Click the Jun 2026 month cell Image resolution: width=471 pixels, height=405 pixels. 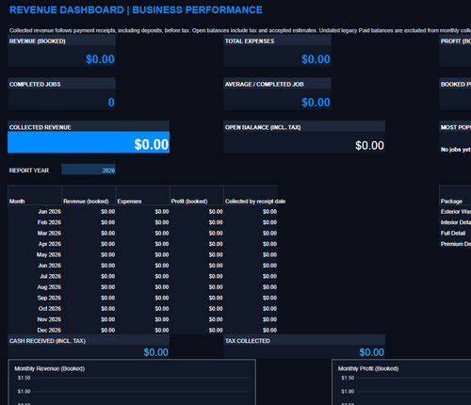tap(35, 266)
